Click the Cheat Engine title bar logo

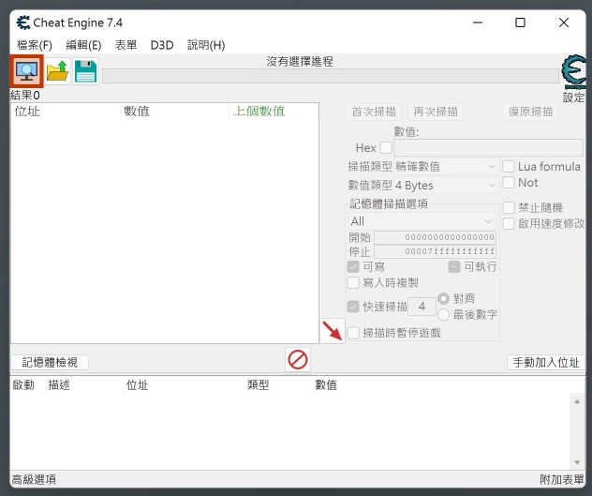[23, 23]
